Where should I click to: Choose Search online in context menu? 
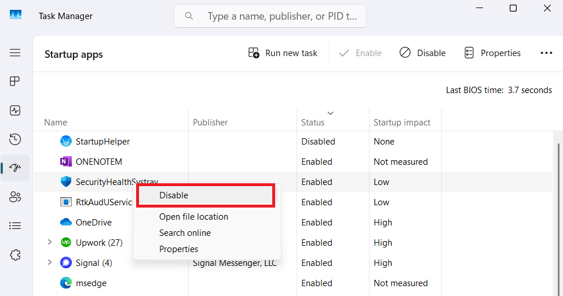pyautogui.click(x=185, y=233)
